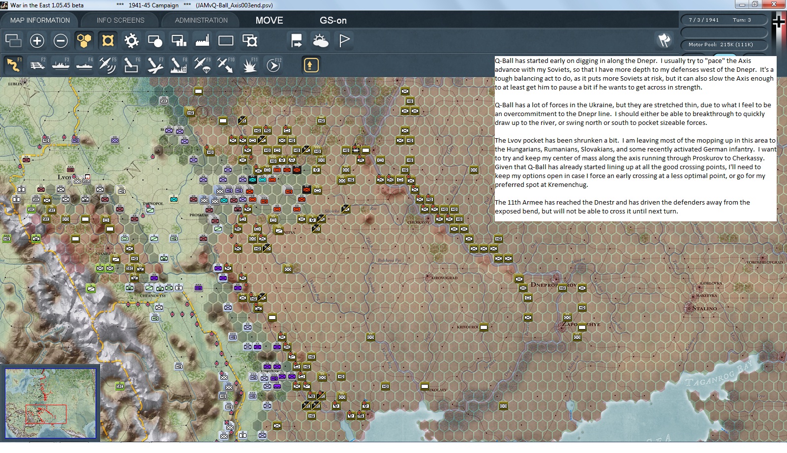Toggle the rectangle-and-circle overlay button
The image size is (787, 453).
155,41
